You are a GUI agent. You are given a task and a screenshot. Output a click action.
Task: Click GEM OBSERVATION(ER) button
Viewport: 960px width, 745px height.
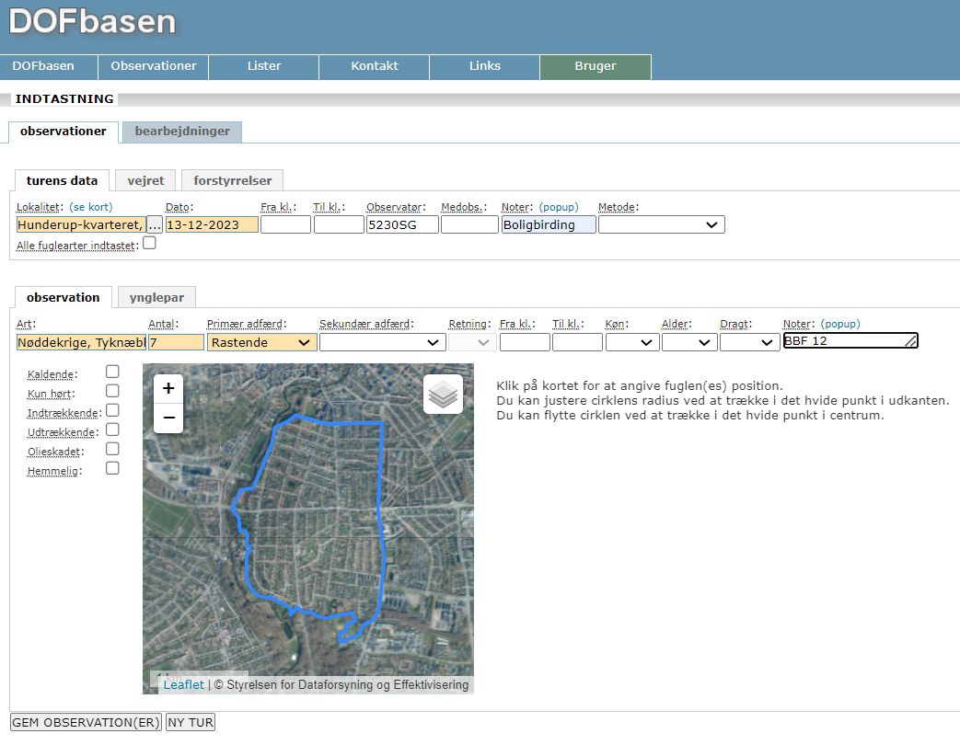pyautogui.click(x=86, y=722)
